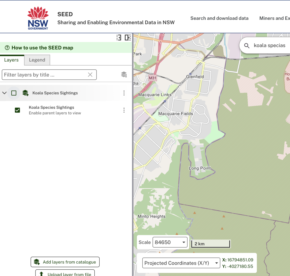Open 'How to use the SEED map' link

[42, 48]
